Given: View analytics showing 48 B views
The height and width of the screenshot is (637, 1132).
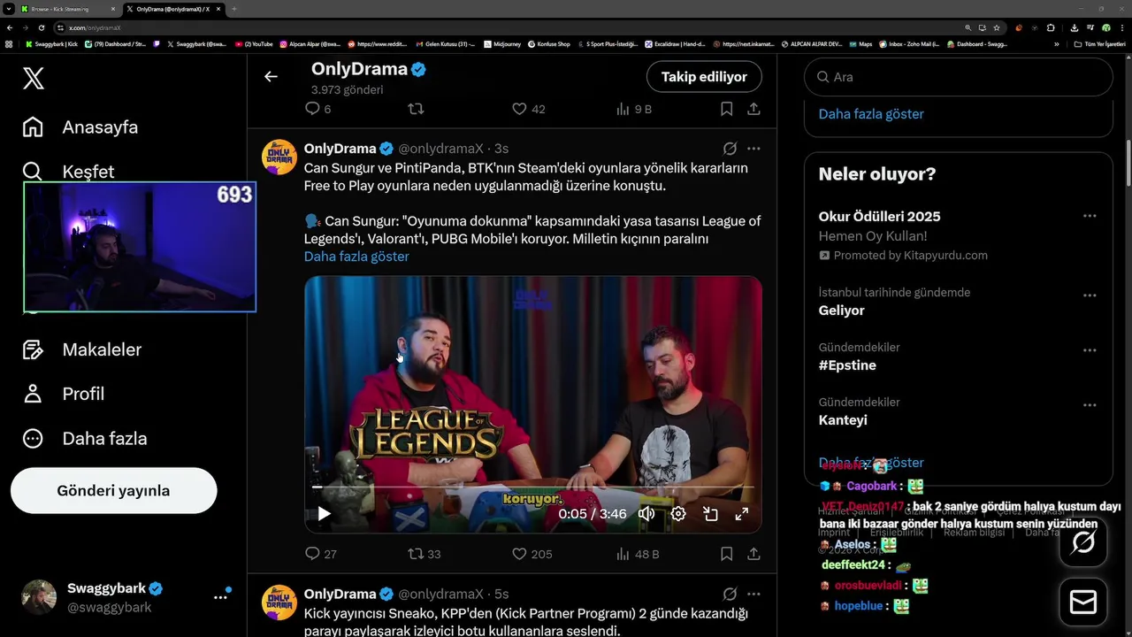Looking at the screenshot, I should click(638, 554).
